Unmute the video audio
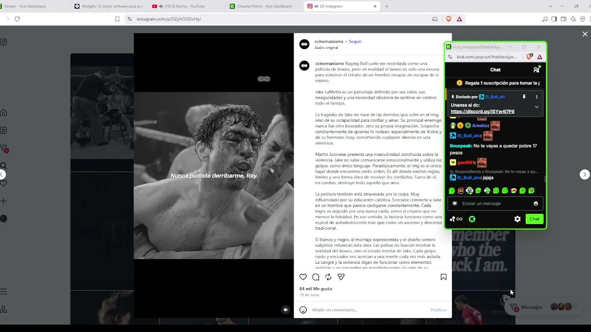Screen dimensions: 591x332 pyautogui.click(x=285, y=310)
